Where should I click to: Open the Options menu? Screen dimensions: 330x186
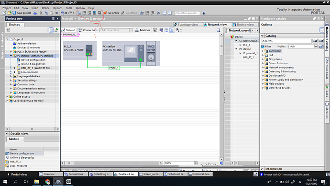pyautogui.click(x=58, y=8)
